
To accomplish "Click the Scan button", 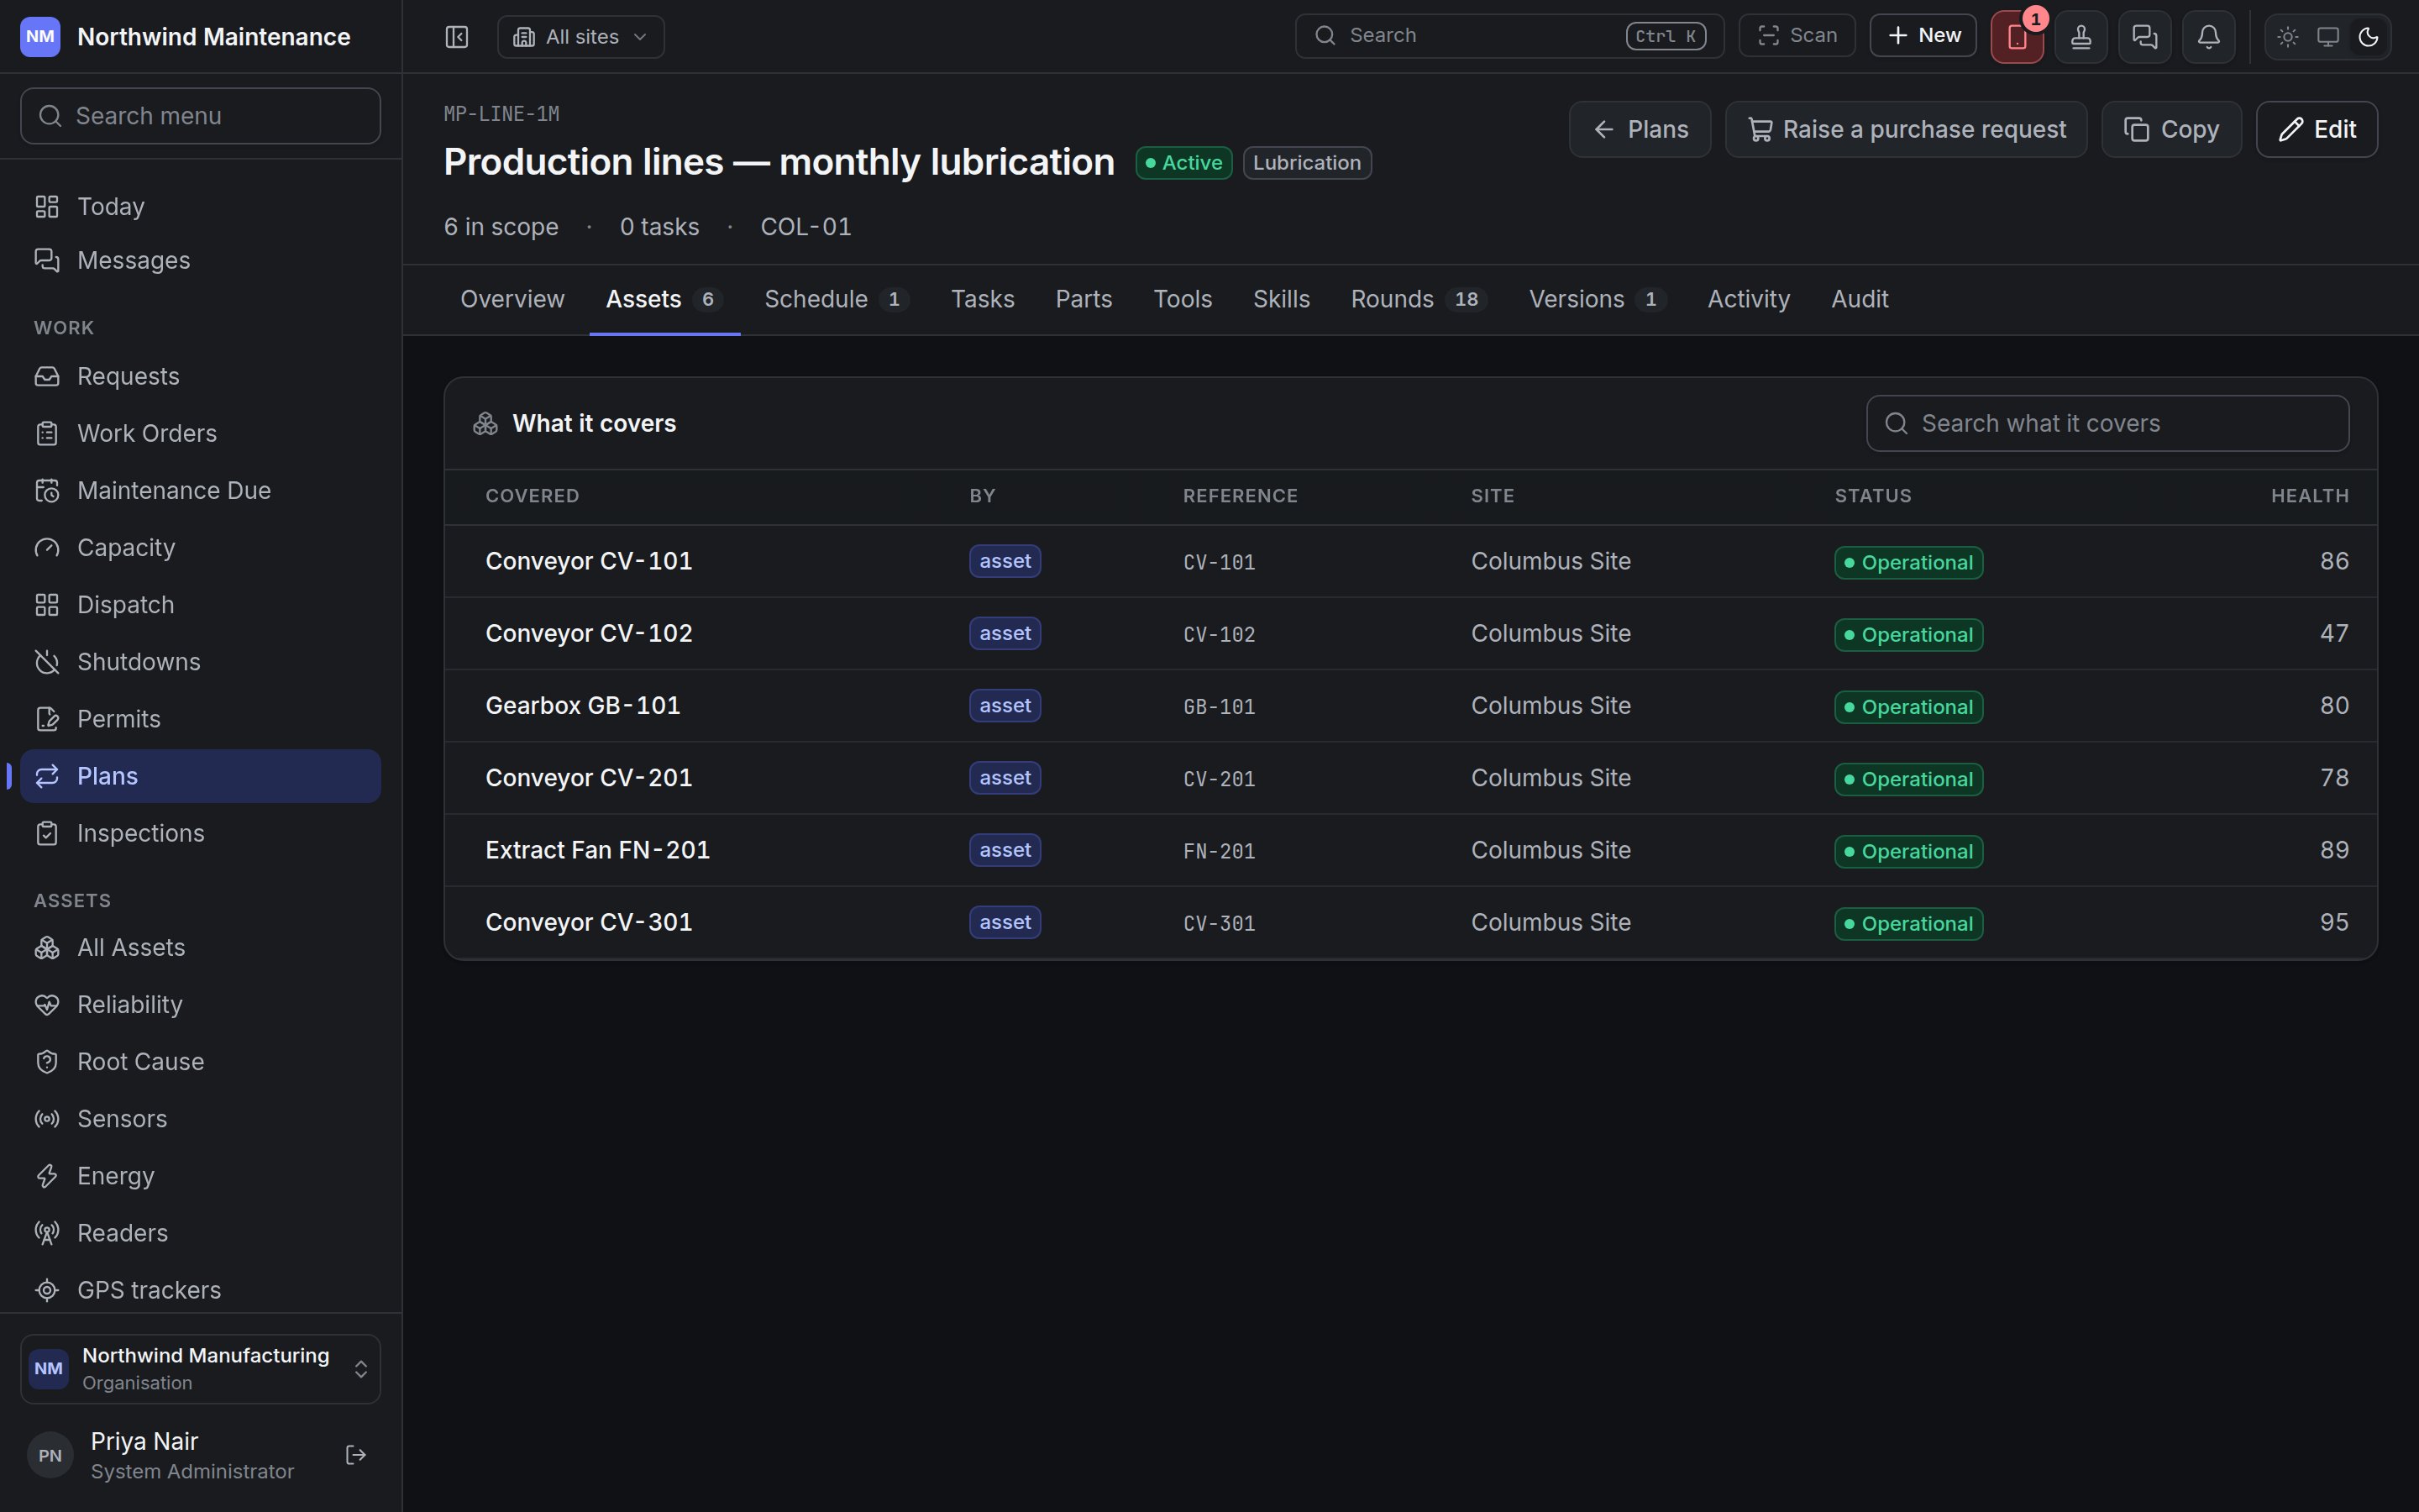I will (1797, 35).
